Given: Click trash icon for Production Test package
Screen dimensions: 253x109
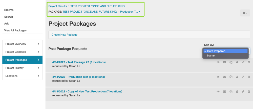Looking at the screenshot, I should coord(249,77).
